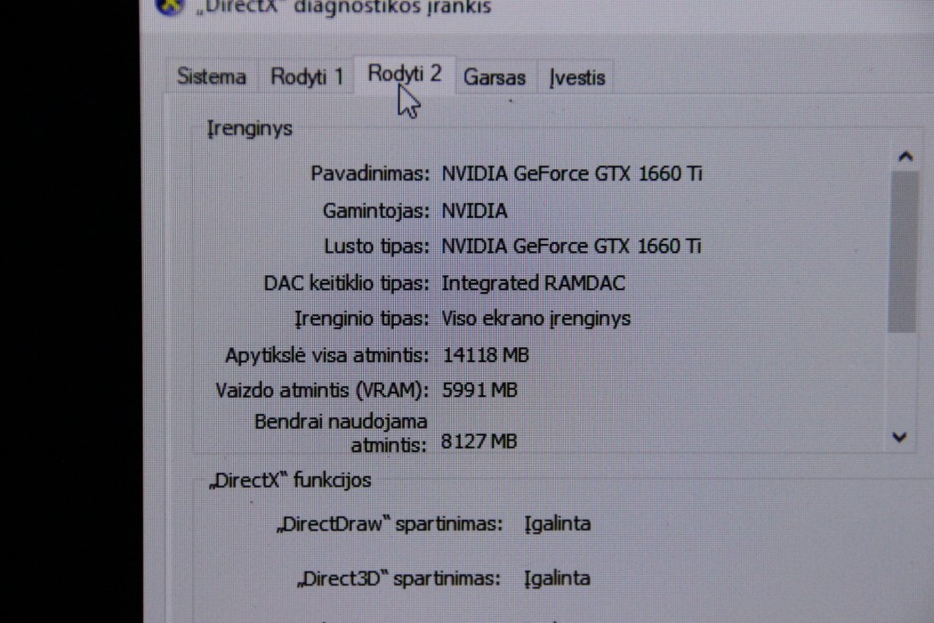Click Direct3D spartinimas label
934x623 pixels.
pos(399,578)
